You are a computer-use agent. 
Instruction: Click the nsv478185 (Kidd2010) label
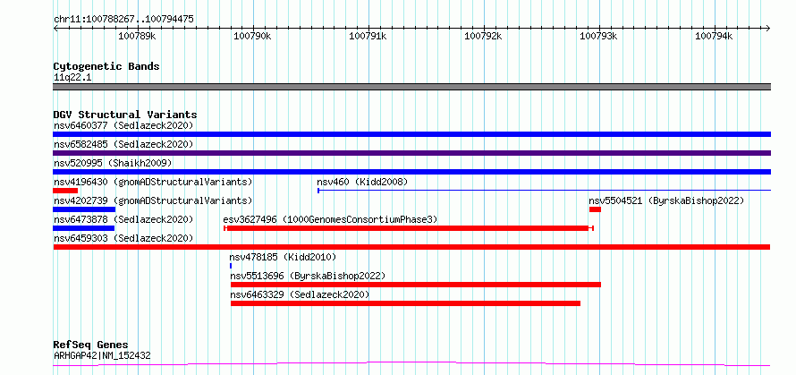(283, 257)
